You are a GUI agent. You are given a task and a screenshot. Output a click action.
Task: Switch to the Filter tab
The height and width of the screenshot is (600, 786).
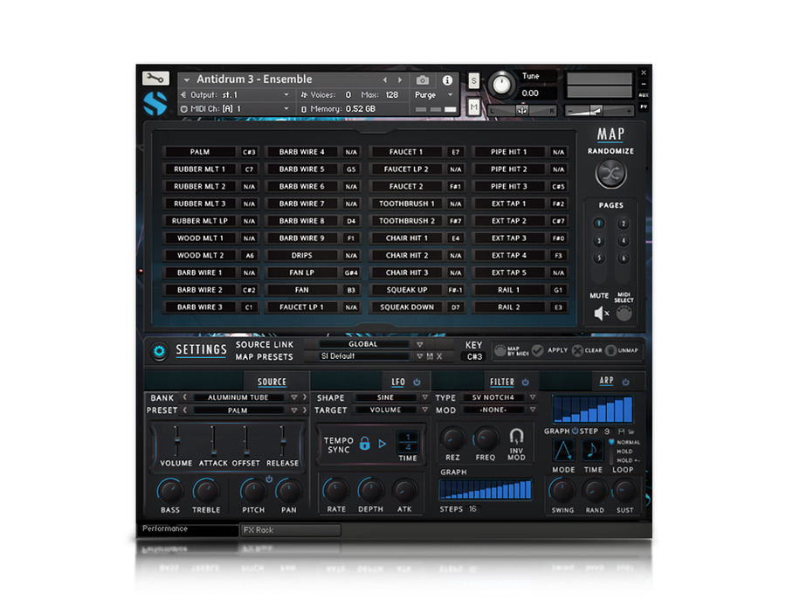502,382
